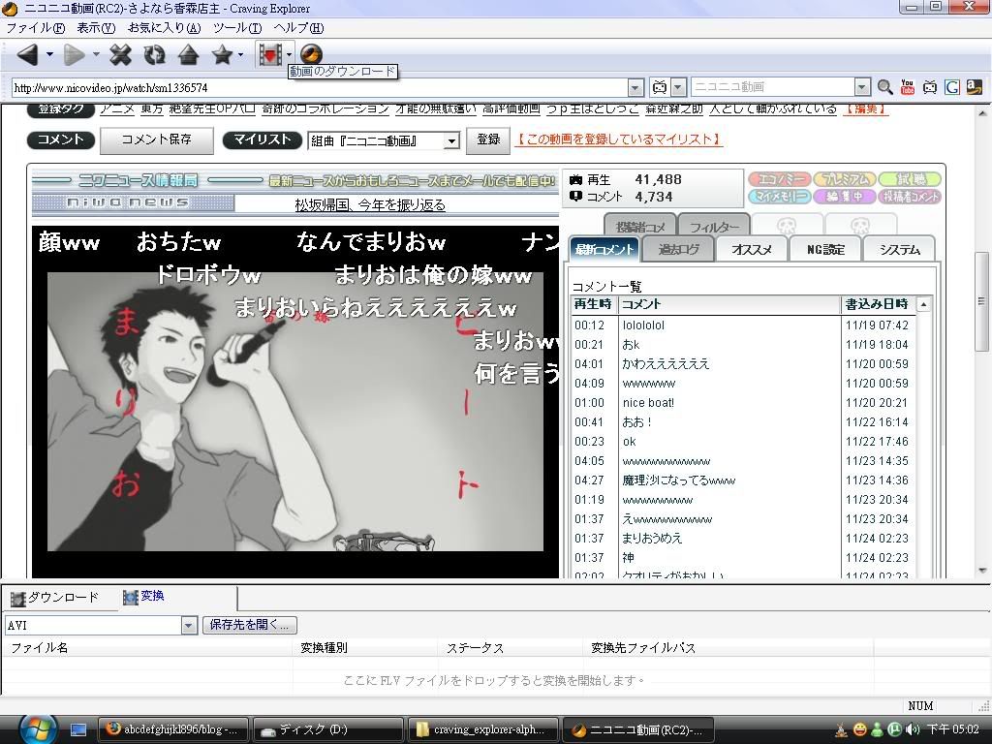This screenshot has width=992, height=744.
Task: Open the Forward history dropdown arrow
Action: click(96, 54)
